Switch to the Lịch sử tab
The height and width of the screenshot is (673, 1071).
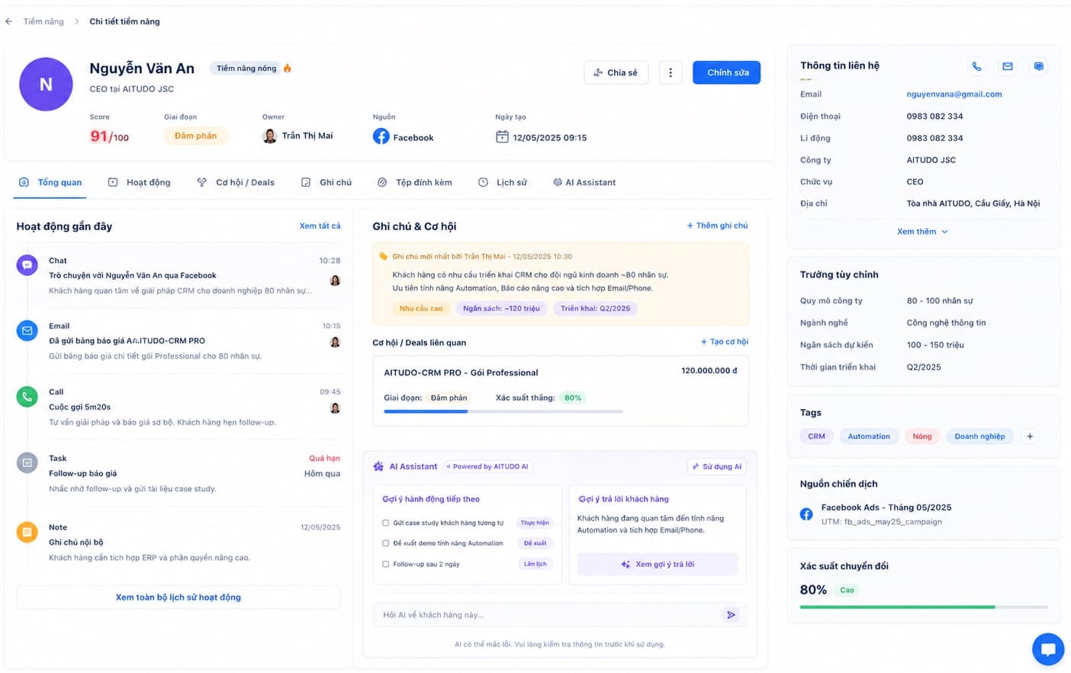(x=503, y=182)
